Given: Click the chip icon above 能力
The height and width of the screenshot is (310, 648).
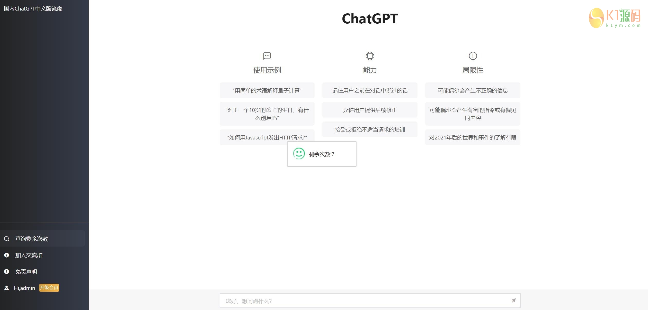Looking at the screenshot, I should point(370,56).
